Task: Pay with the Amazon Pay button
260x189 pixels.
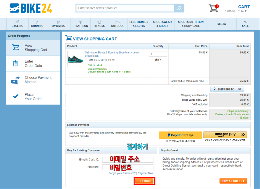Action: click(x=225, y=134)
